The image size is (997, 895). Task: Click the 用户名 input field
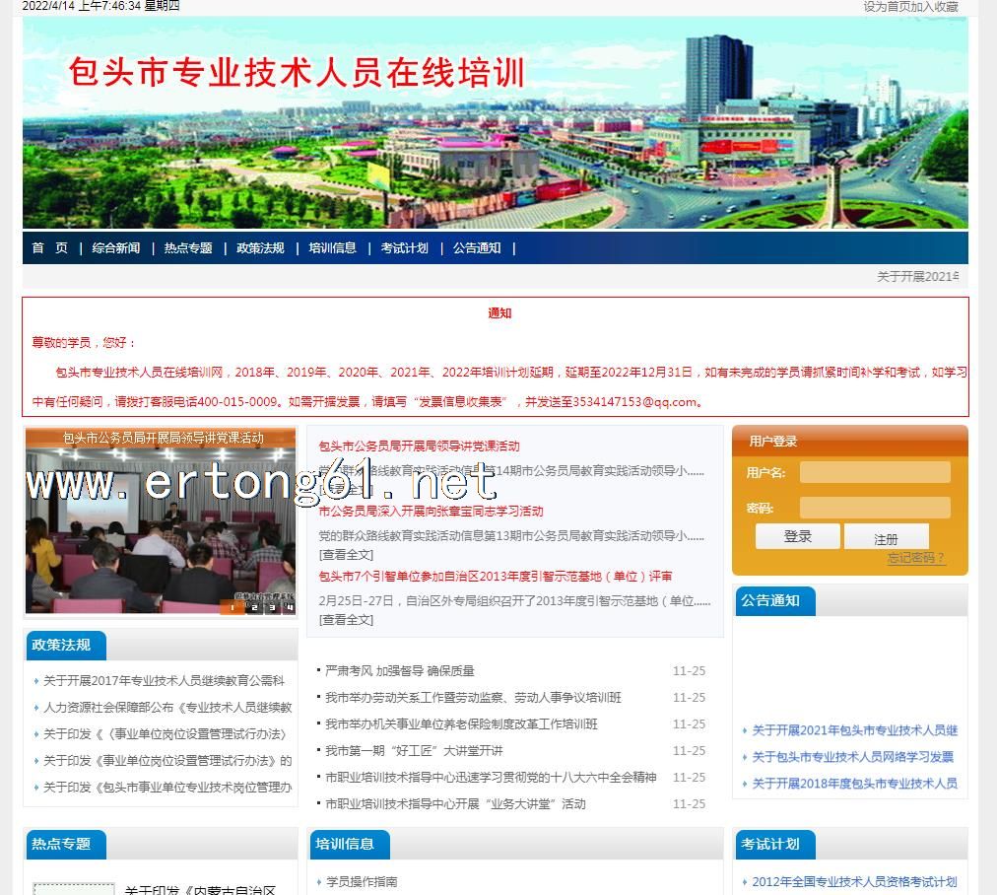[x=875, y=472]
